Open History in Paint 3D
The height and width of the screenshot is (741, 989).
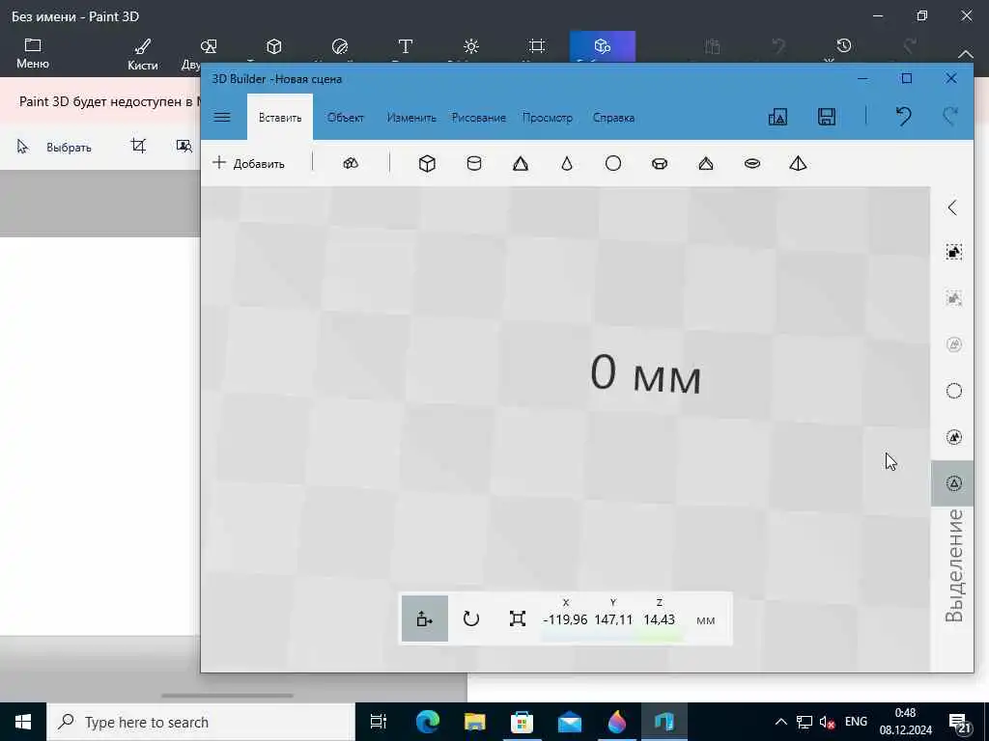click(844, 46)
